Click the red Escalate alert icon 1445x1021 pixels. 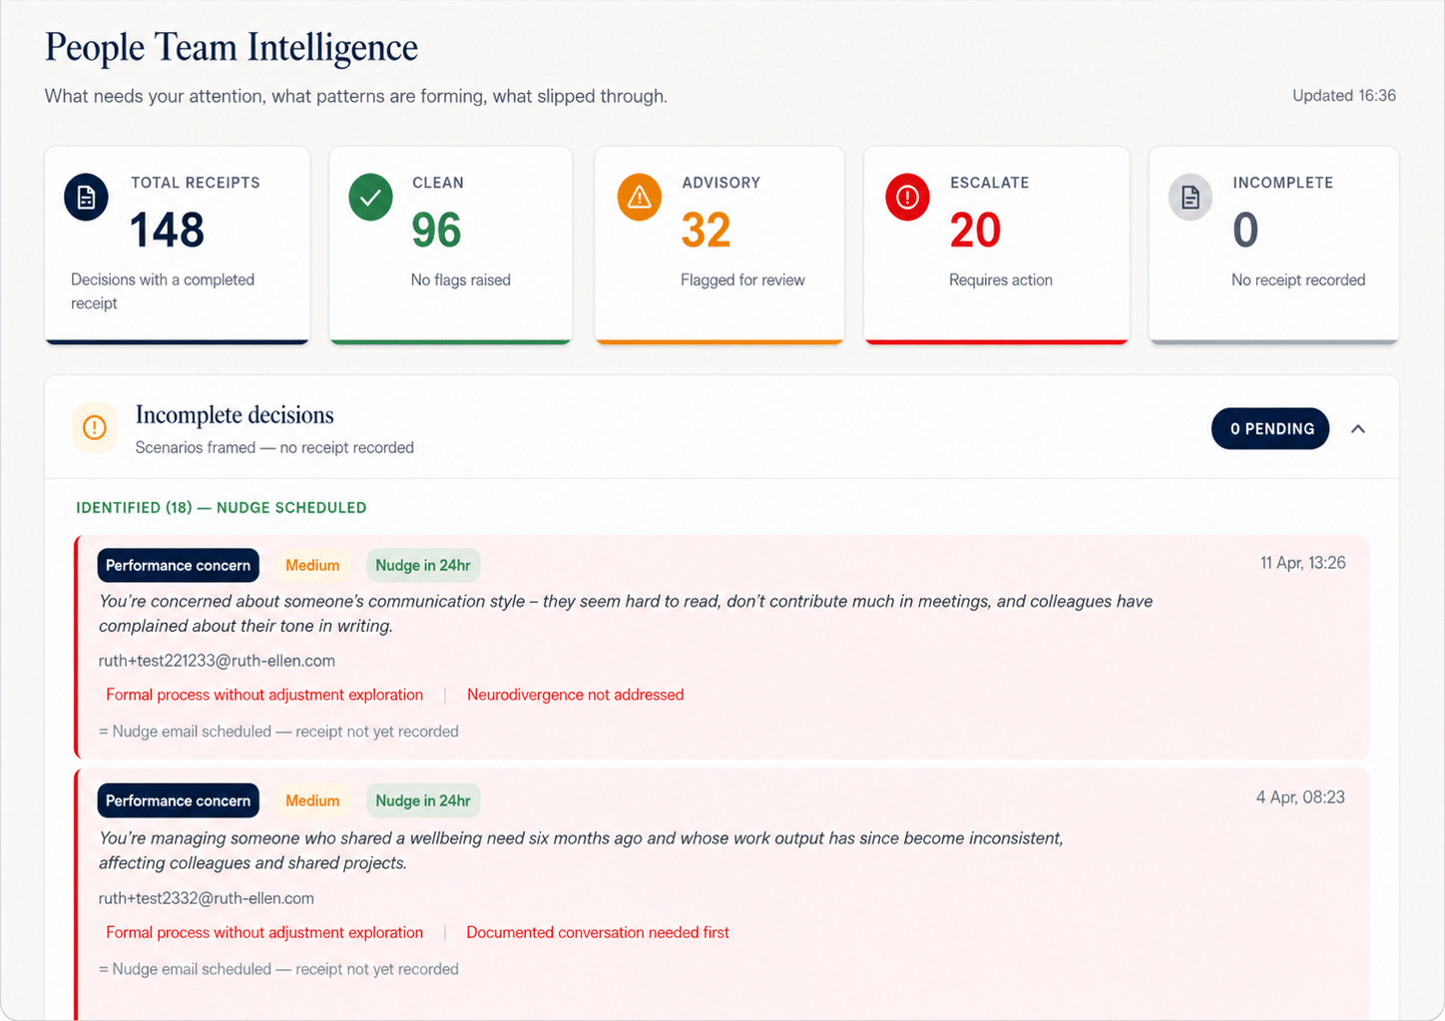coord(907,197)
